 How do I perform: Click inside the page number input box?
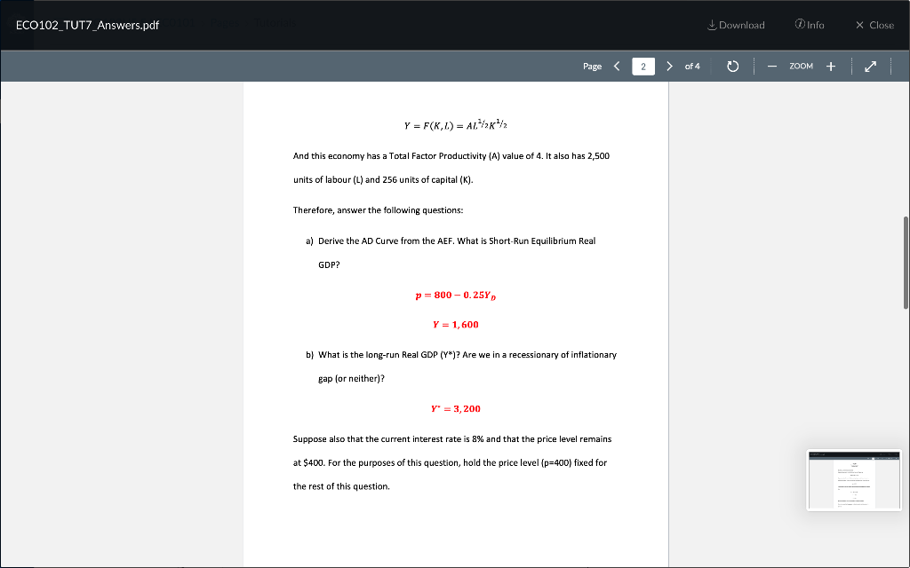coord(643,66)
